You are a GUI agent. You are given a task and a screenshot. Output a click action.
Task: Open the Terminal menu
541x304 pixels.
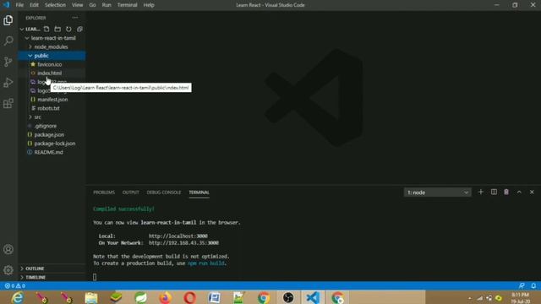point(128,5)
